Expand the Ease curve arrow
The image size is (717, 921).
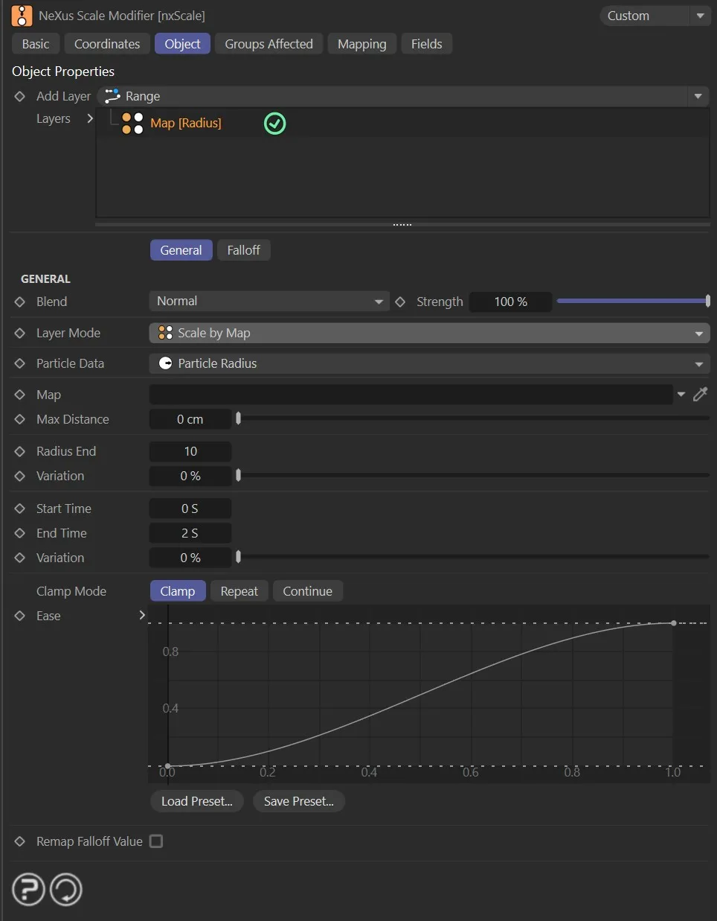pyautogui.click(x=142, y=615)
